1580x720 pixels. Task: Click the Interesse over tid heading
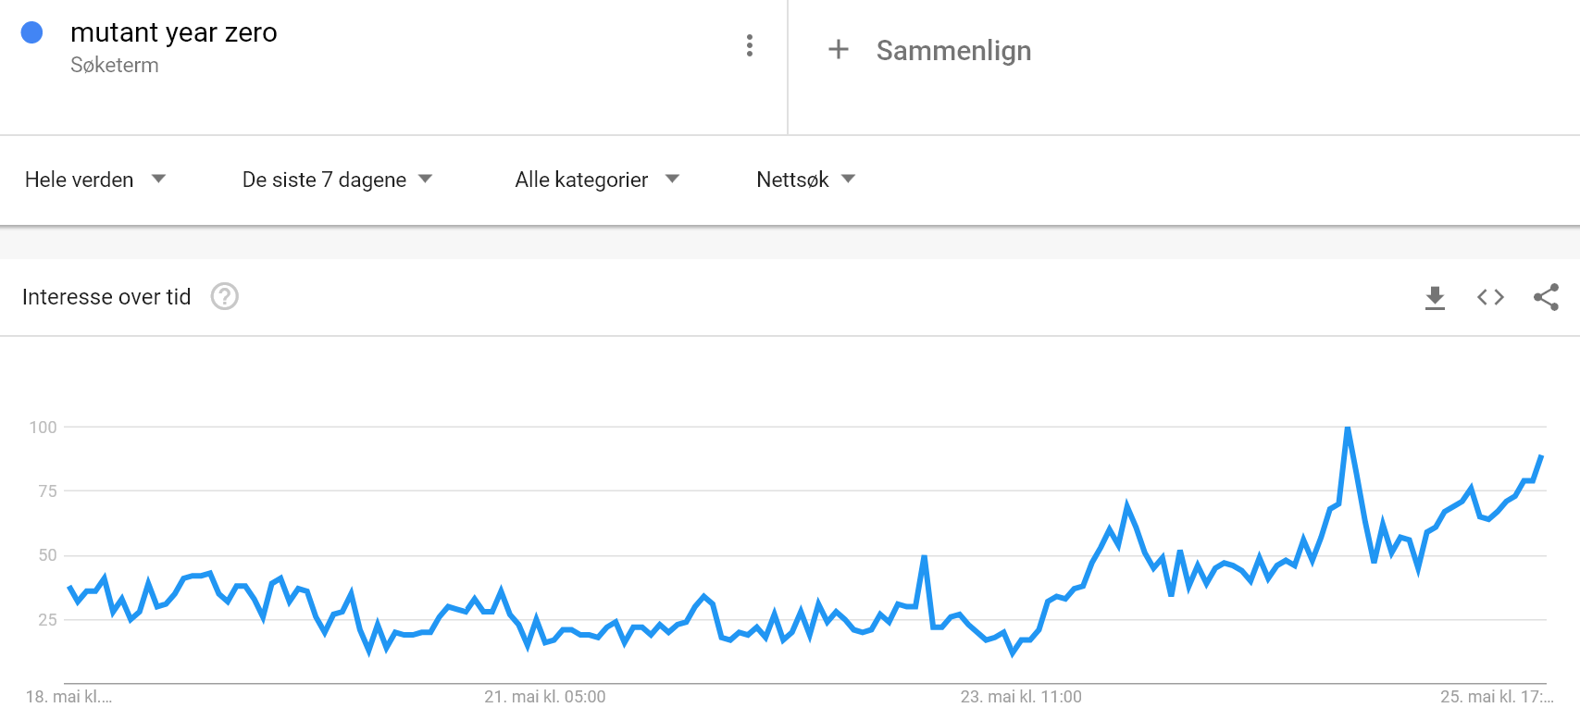click(106, 297)
